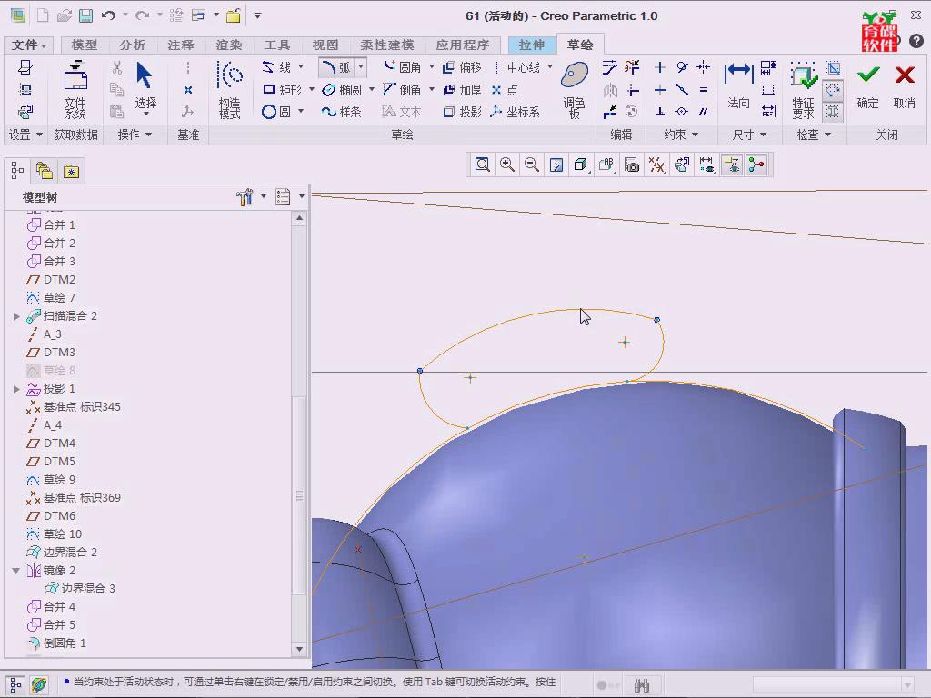Click the 选择 (Select) arrow tool
This screenshot has width=931, height=698.
(145, 86)
